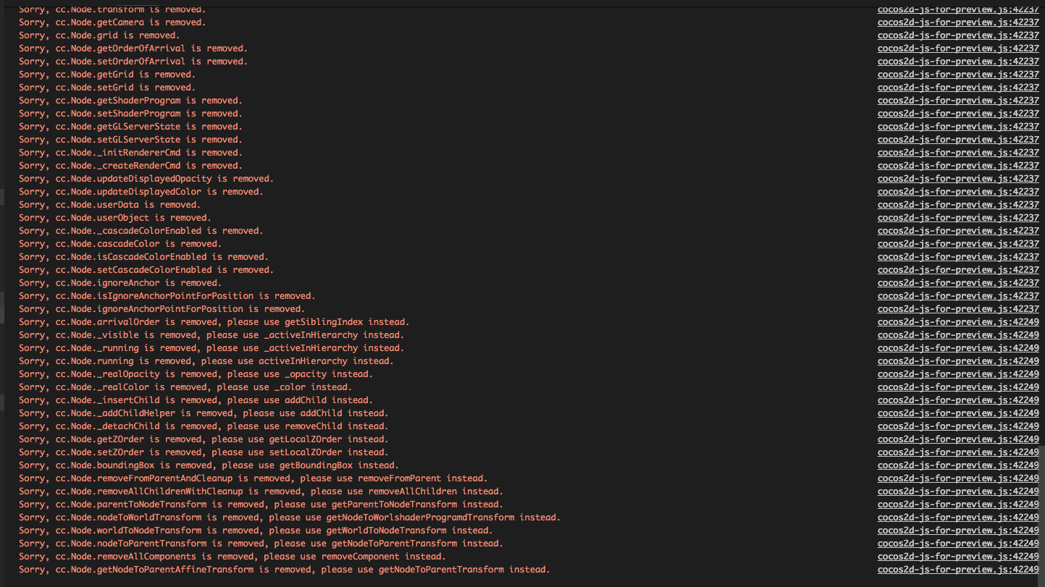Viewport: 1045px width, 587px height.
Task: Open source link for cc.Node.getCamera message
Action: (x=958, y=22)
